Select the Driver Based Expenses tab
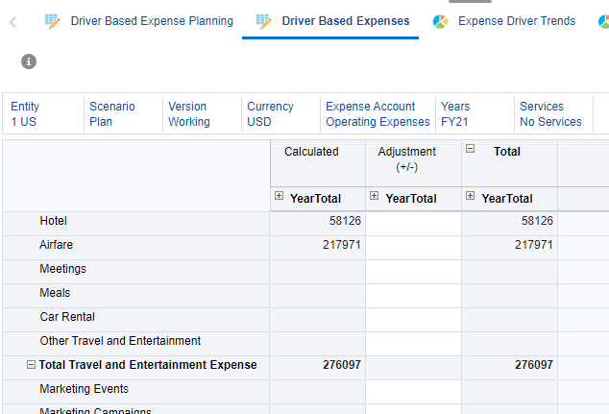Viewport: 609px width, 414px height. [346, 21]
